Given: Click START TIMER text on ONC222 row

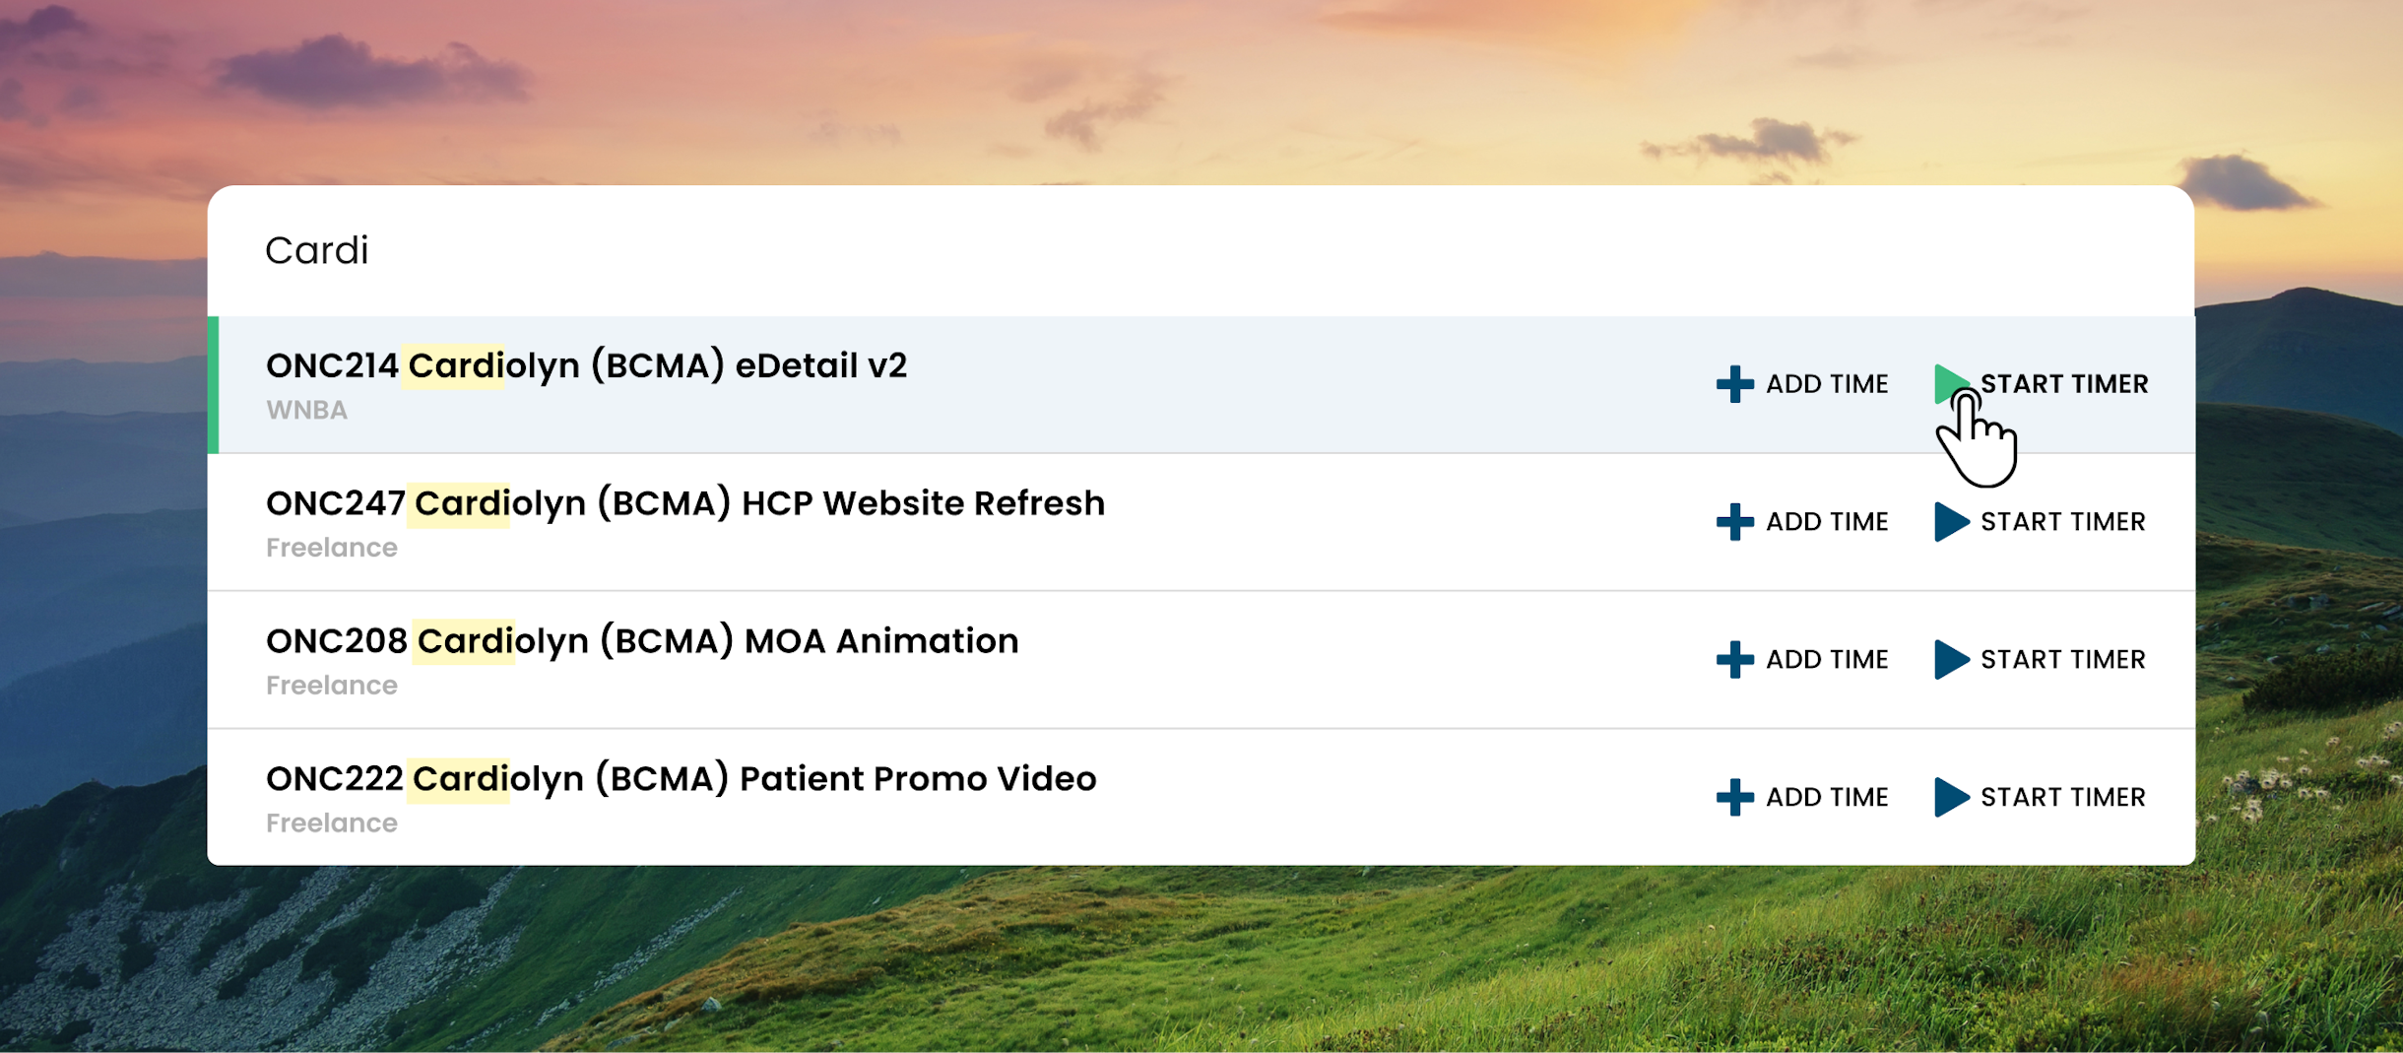Looking at the screenshot, I should click(2063, 798).
